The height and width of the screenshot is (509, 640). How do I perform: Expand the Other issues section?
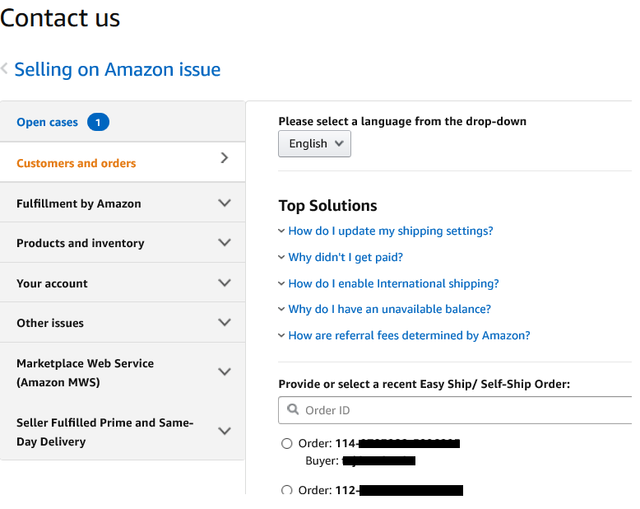225,323
